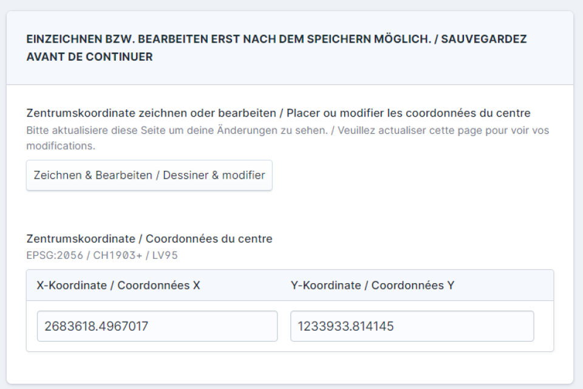This screenshot has width=583, height=389.
Task: Click the Y-Koordinate column header
Action: [x=372, y=285]
